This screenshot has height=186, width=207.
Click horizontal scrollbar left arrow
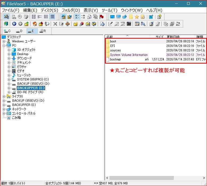pos(107,178)
